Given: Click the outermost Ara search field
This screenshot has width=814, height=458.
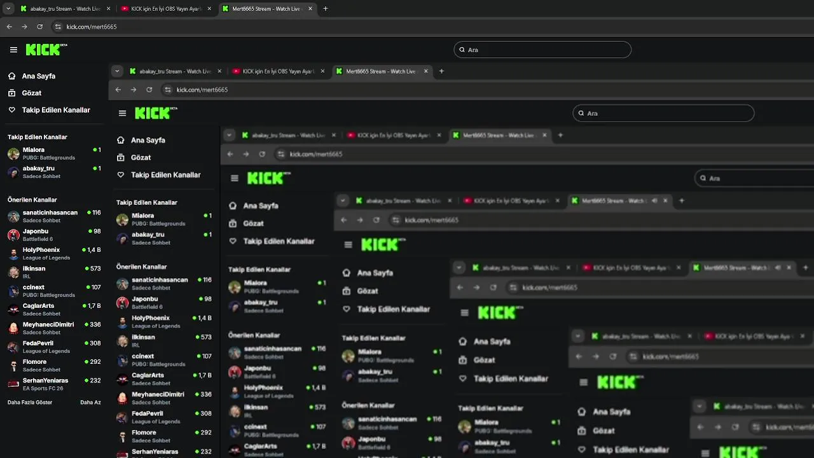Looking at the screenshot, I should tap(542, 50).
